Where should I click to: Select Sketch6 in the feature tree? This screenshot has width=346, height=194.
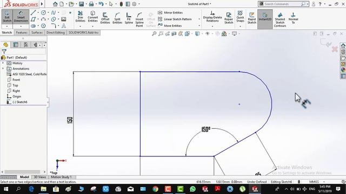(17, 102)
